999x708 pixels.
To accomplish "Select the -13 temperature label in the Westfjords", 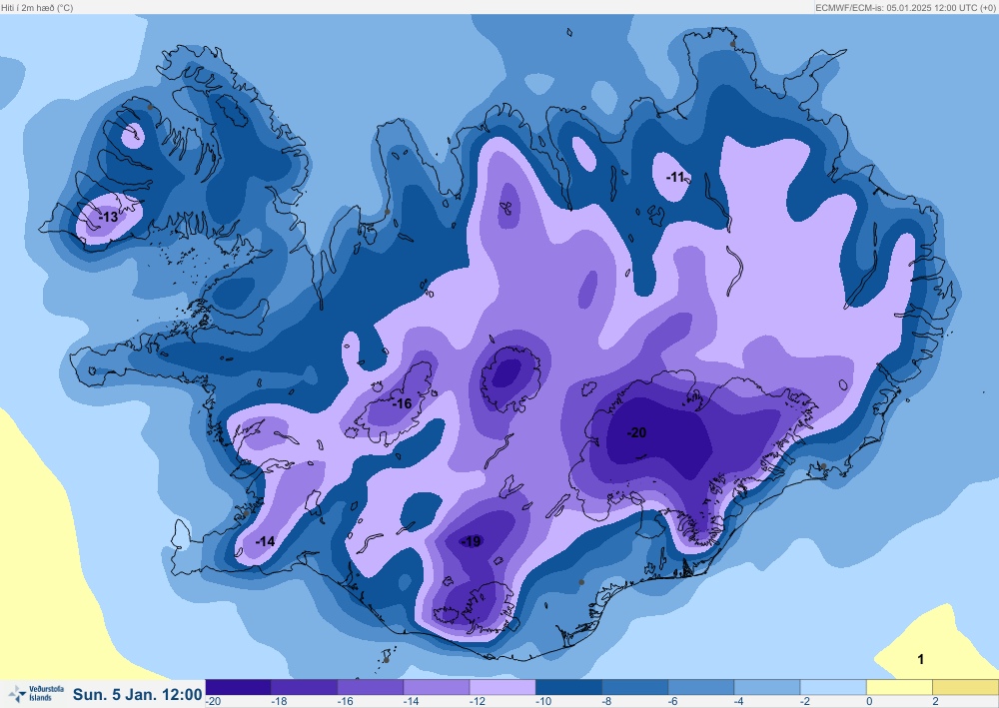I will [x=108, y=217].
